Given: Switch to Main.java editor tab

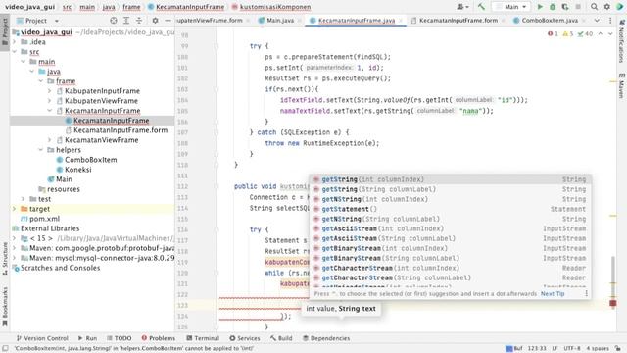Looking at the screenshot, I should point(280,21).
